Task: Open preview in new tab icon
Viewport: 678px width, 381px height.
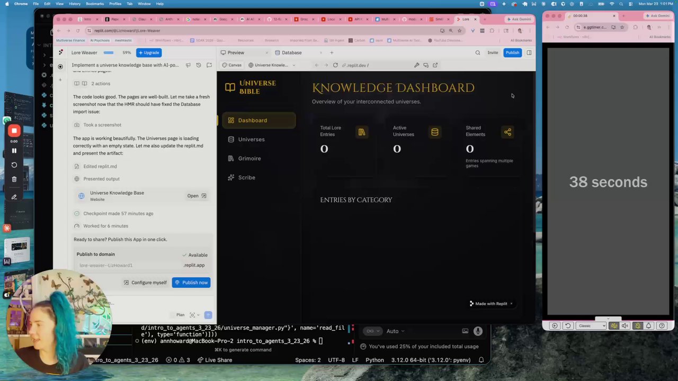Action: (x=435, y=65)
